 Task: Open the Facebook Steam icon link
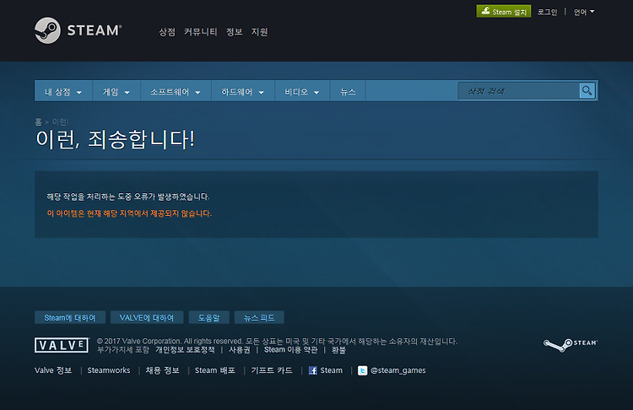[313, 370]
